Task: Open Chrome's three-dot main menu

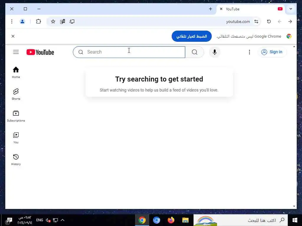Action: click(x=12, y=21)
